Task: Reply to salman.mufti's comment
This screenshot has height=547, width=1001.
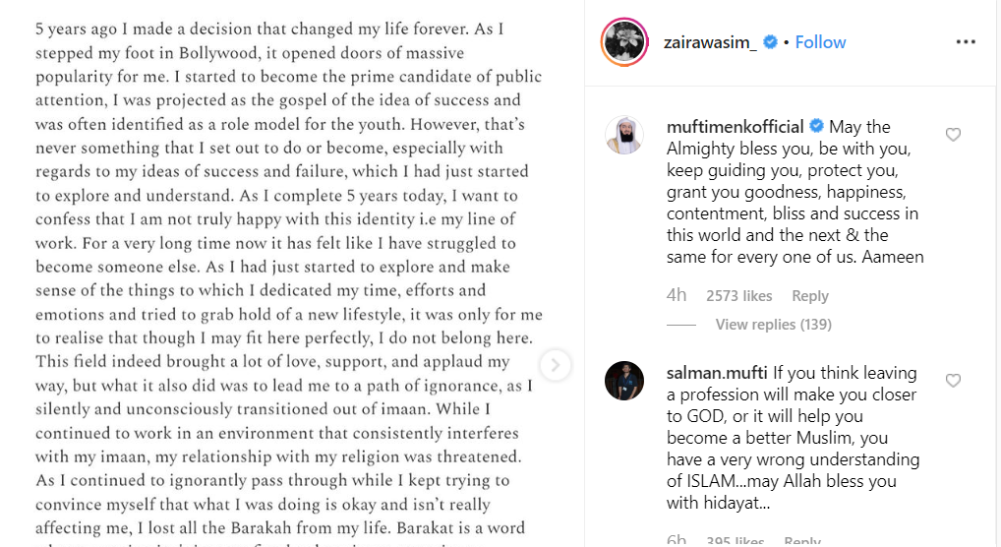Action: (803, 541)
